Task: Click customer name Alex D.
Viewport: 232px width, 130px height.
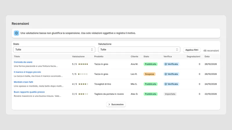Action: [134, 94]
